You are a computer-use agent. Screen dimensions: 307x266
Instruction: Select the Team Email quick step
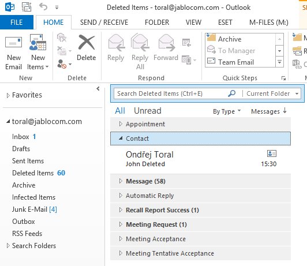[x=241, y=62]
